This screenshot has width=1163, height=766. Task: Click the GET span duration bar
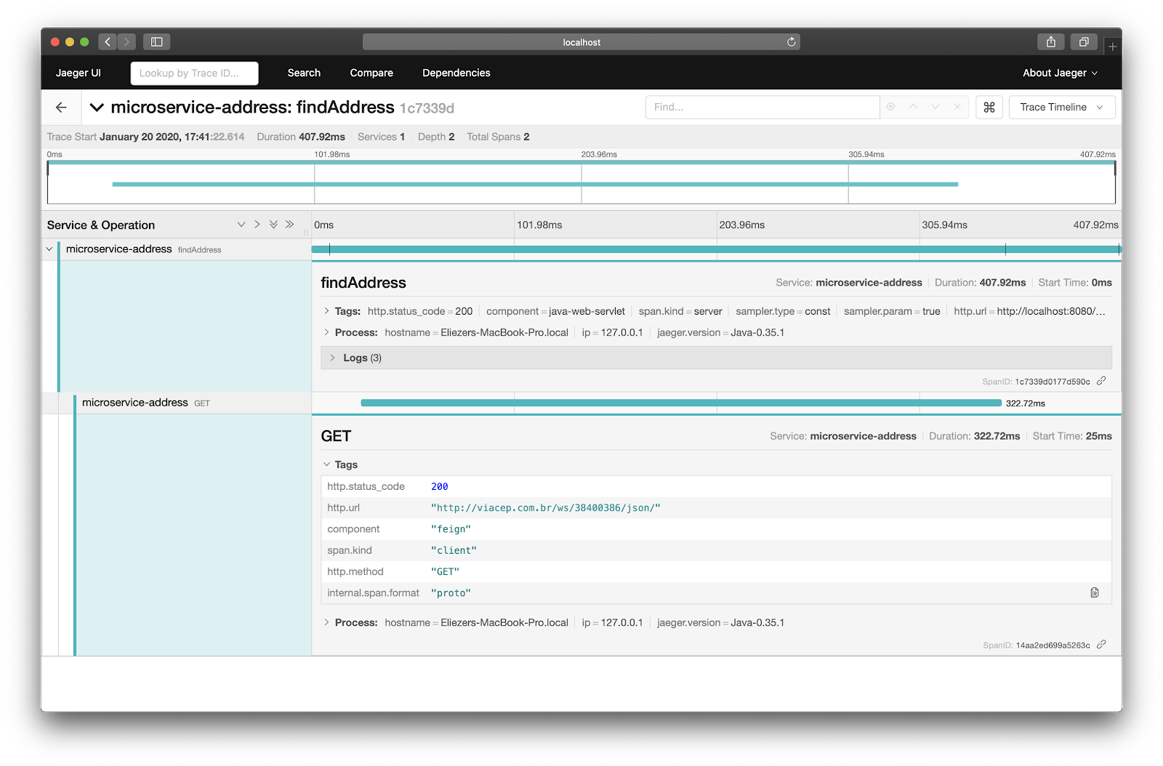point(680,403)
